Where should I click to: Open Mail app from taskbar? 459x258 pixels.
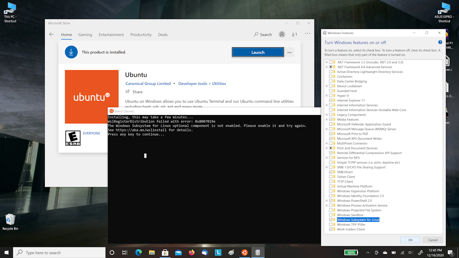(178, 253)
